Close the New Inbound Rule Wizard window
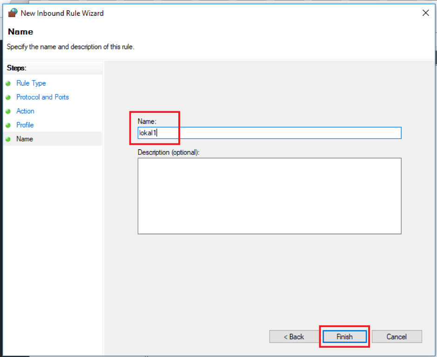This screenshot has height=357, width=437. point(425,13)
